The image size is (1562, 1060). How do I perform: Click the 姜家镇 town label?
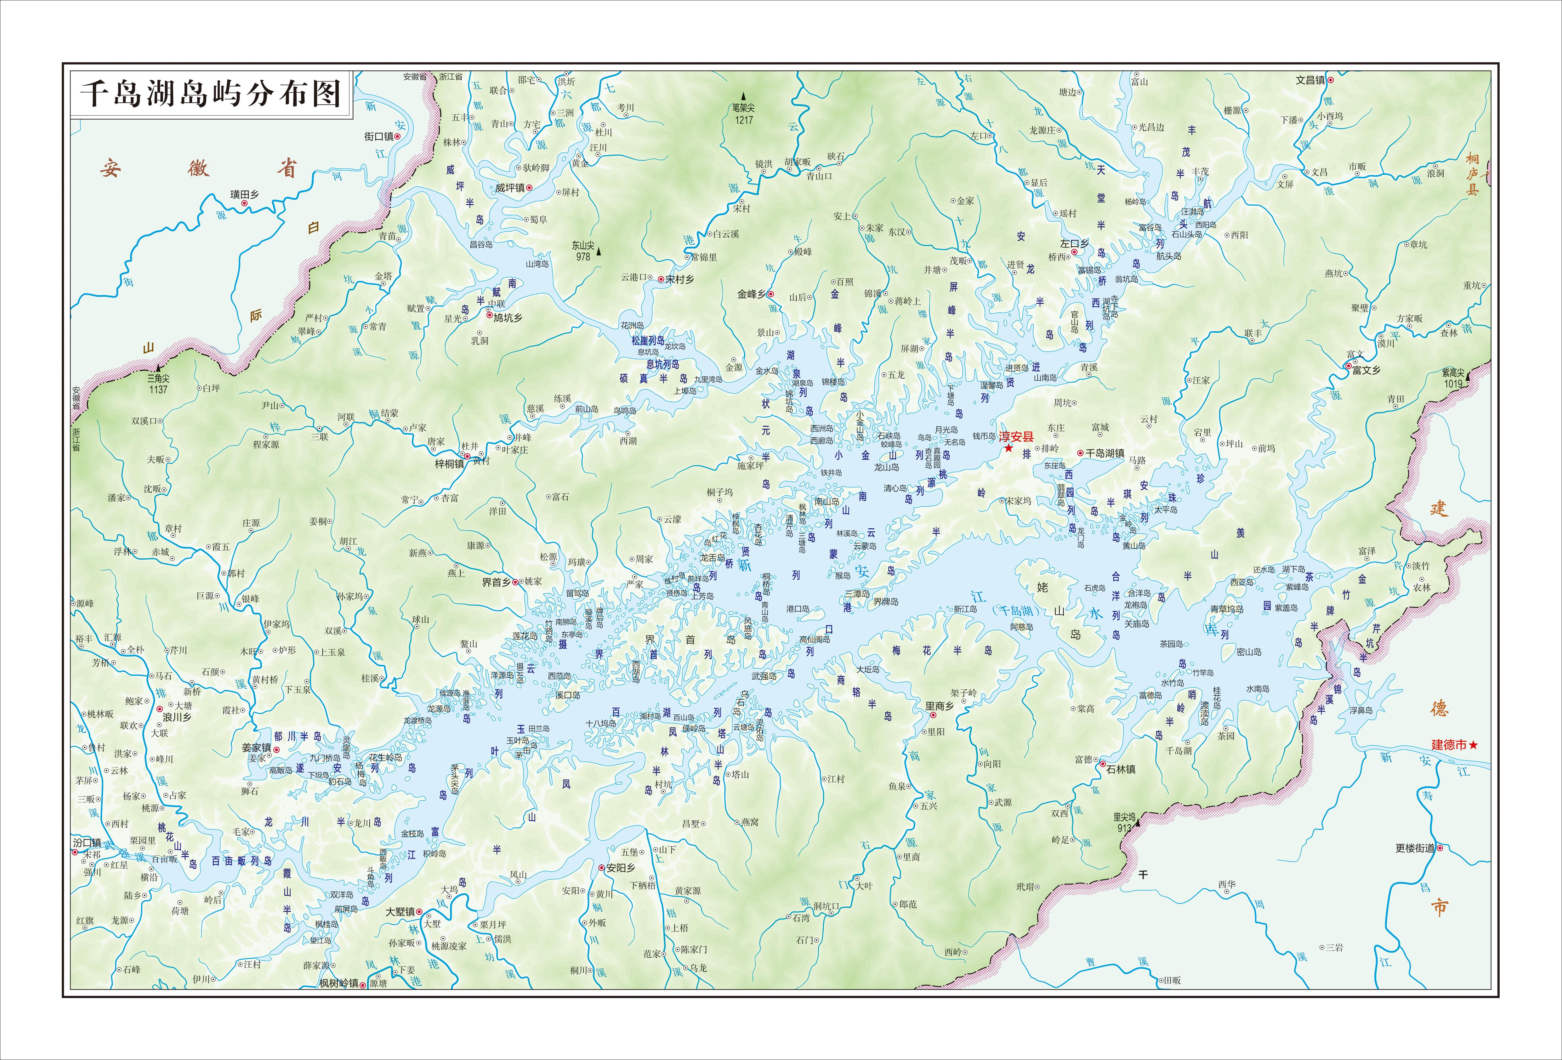pyautogui.click(x=256, y=747)
